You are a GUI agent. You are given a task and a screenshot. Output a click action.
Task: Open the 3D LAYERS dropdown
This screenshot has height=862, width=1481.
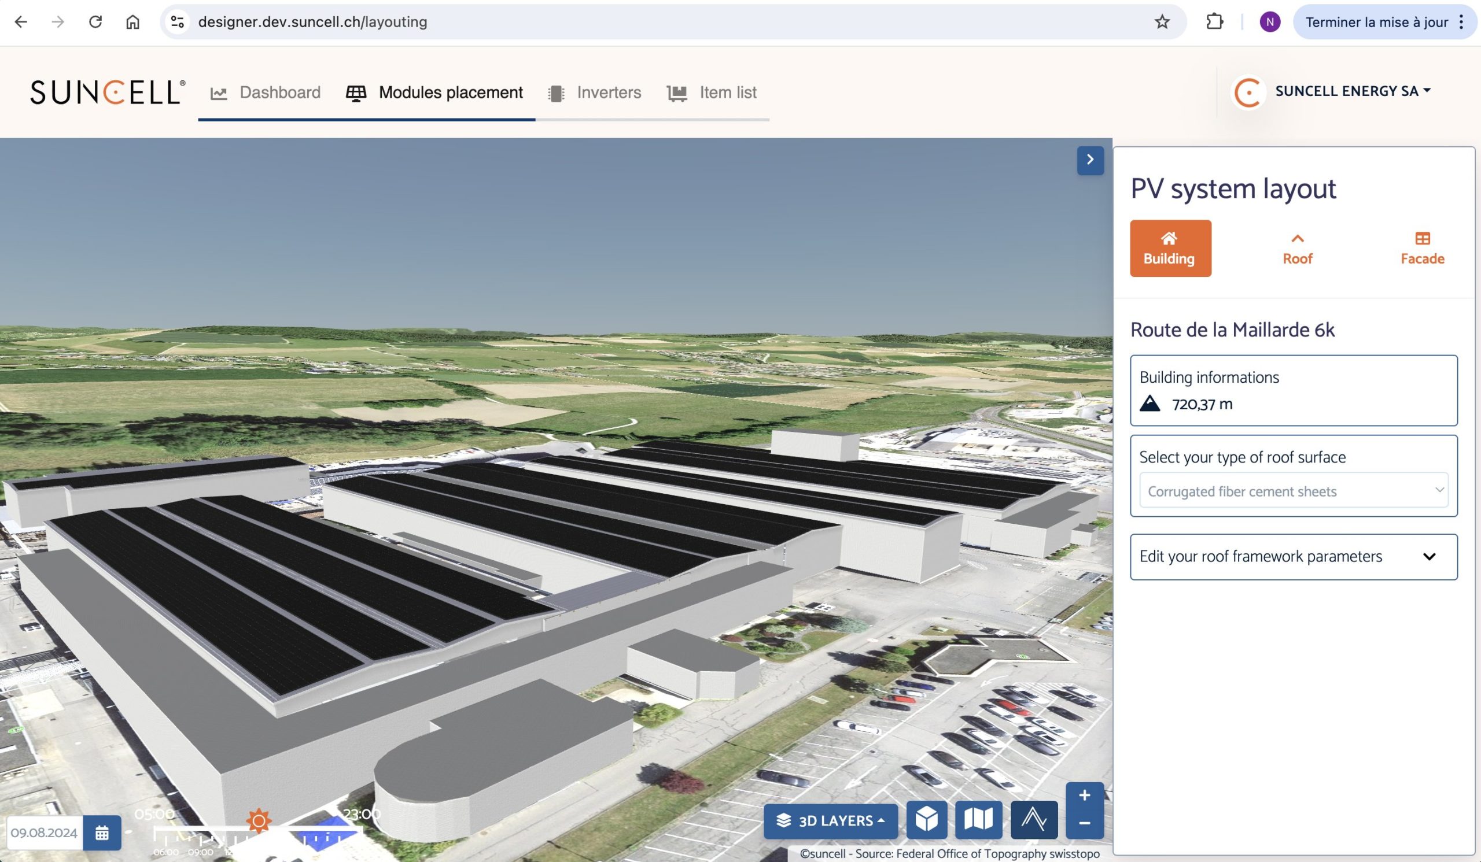830,820
